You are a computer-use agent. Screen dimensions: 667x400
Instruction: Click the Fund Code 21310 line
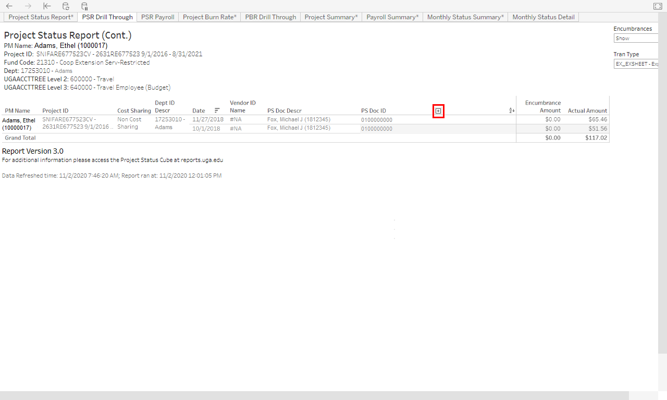tap(77, 63)
